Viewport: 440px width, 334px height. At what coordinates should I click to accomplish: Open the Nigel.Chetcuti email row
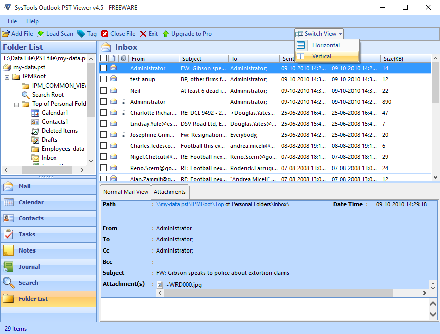tap(265, 157)
